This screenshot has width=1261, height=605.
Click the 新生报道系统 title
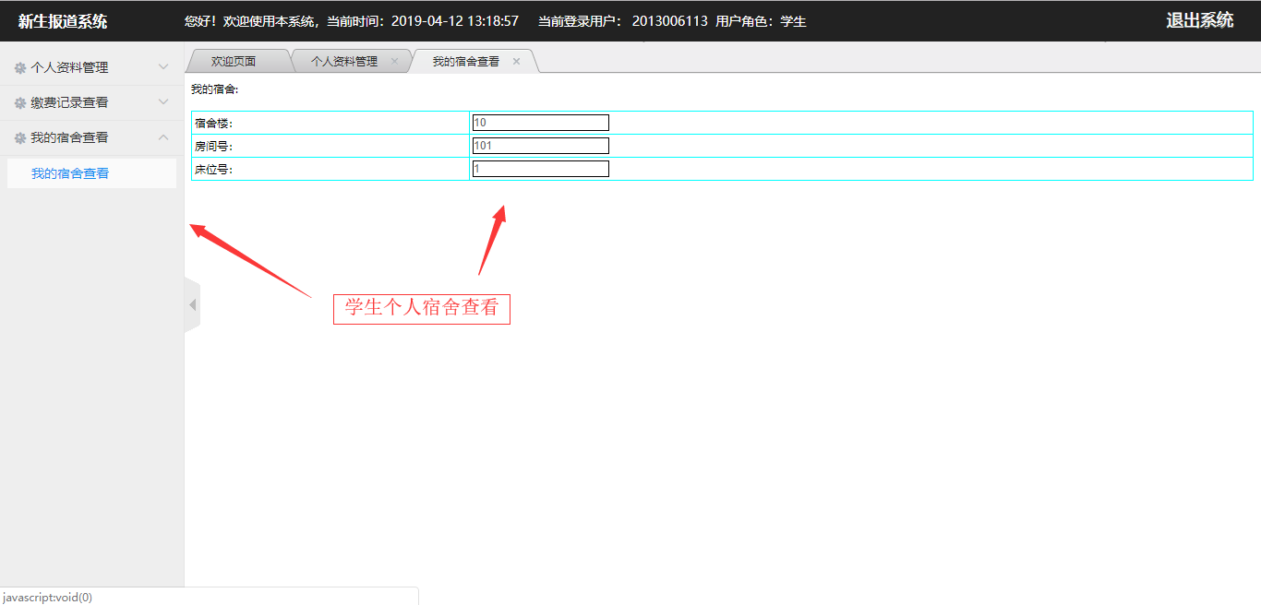(x=63, y=21)
